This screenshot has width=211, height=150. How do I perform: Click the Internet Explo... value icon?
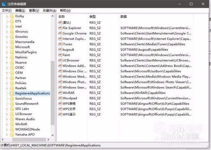coord(60,39)
